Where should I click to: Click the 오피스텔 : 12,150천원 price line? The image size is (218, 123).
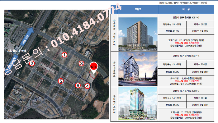186,40
